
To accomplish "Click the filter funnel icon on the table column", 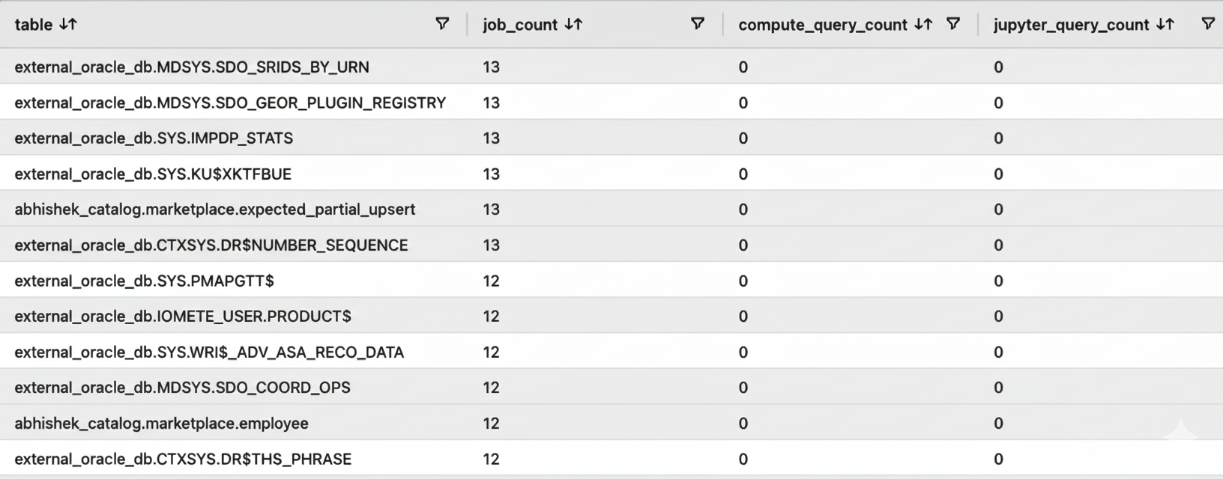I will point(442,24).
